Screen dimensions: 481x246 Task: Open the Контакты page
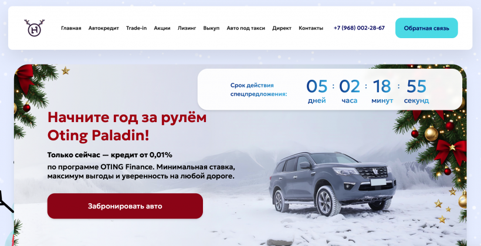[x=311, y=28]
